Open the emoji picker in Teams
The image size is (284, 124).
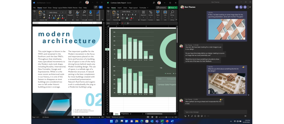[x=195, y=116]
